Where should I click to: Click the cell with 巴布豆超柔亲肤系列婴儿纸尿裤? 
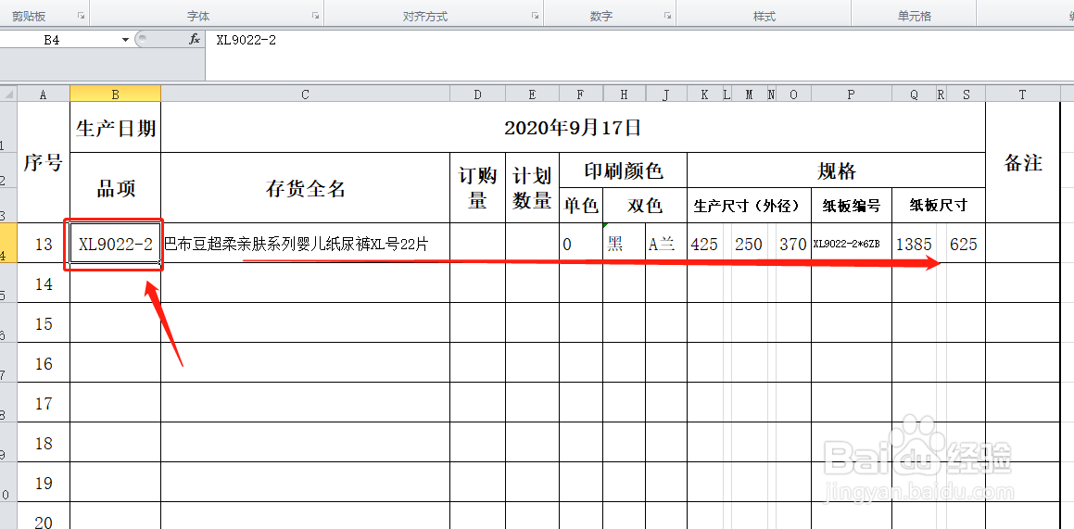tap(306, 243)
